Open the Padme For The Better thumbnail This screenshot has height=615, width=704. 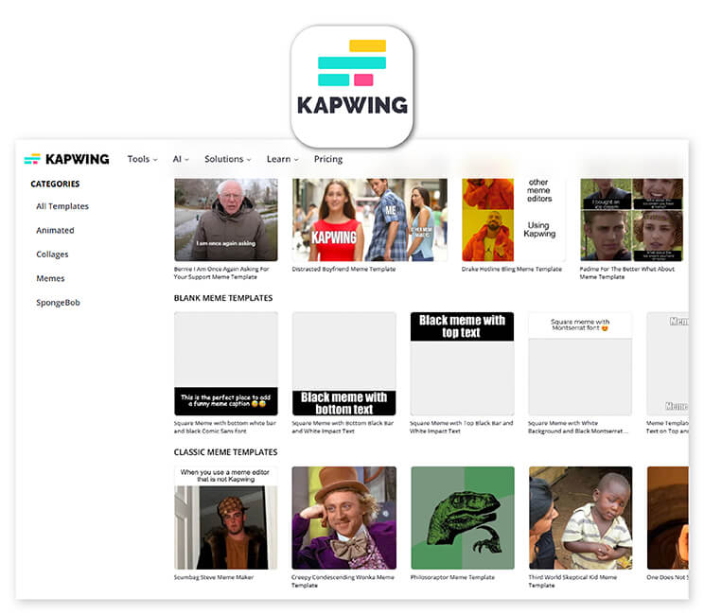click(632, 220)
